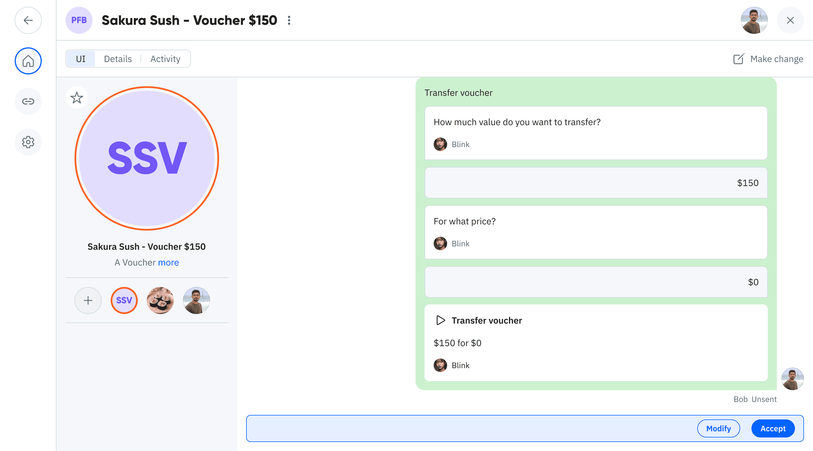Open the settings gear icon
The width and height of the screenshot is (813, 451).
[x=28, y=142]
